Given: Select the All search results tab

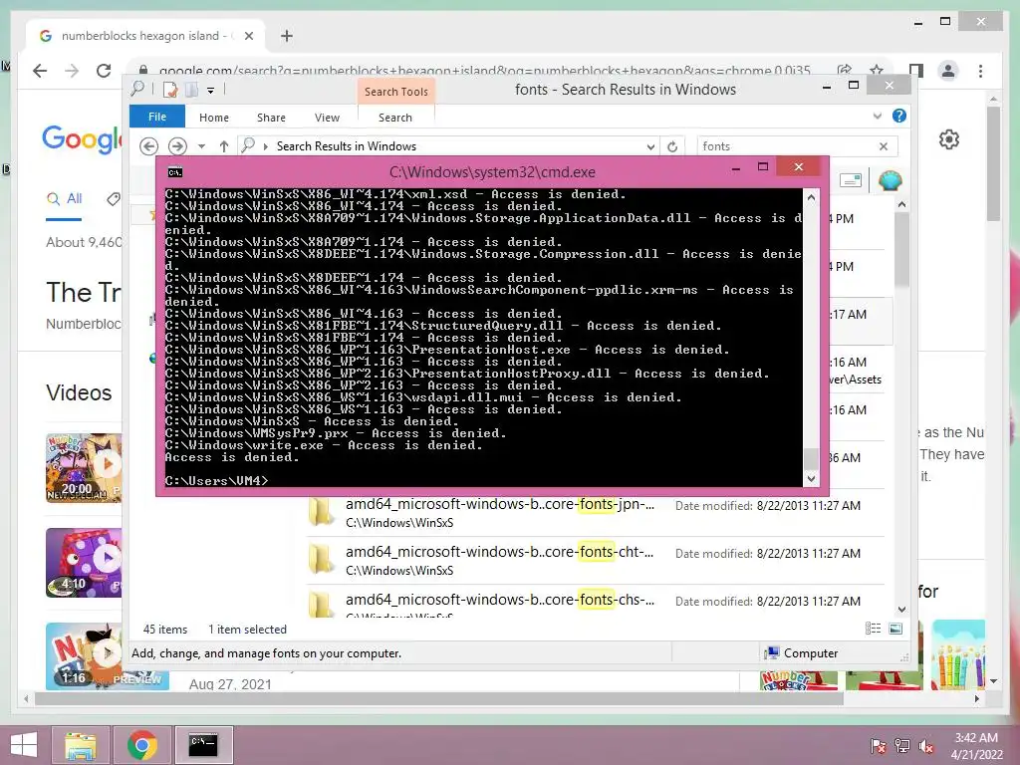Looking at the screenshot, I should (x=65, y=198).
